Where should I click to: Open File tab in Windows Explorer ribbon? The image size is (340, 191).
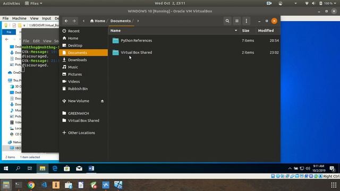click(9, 32)
